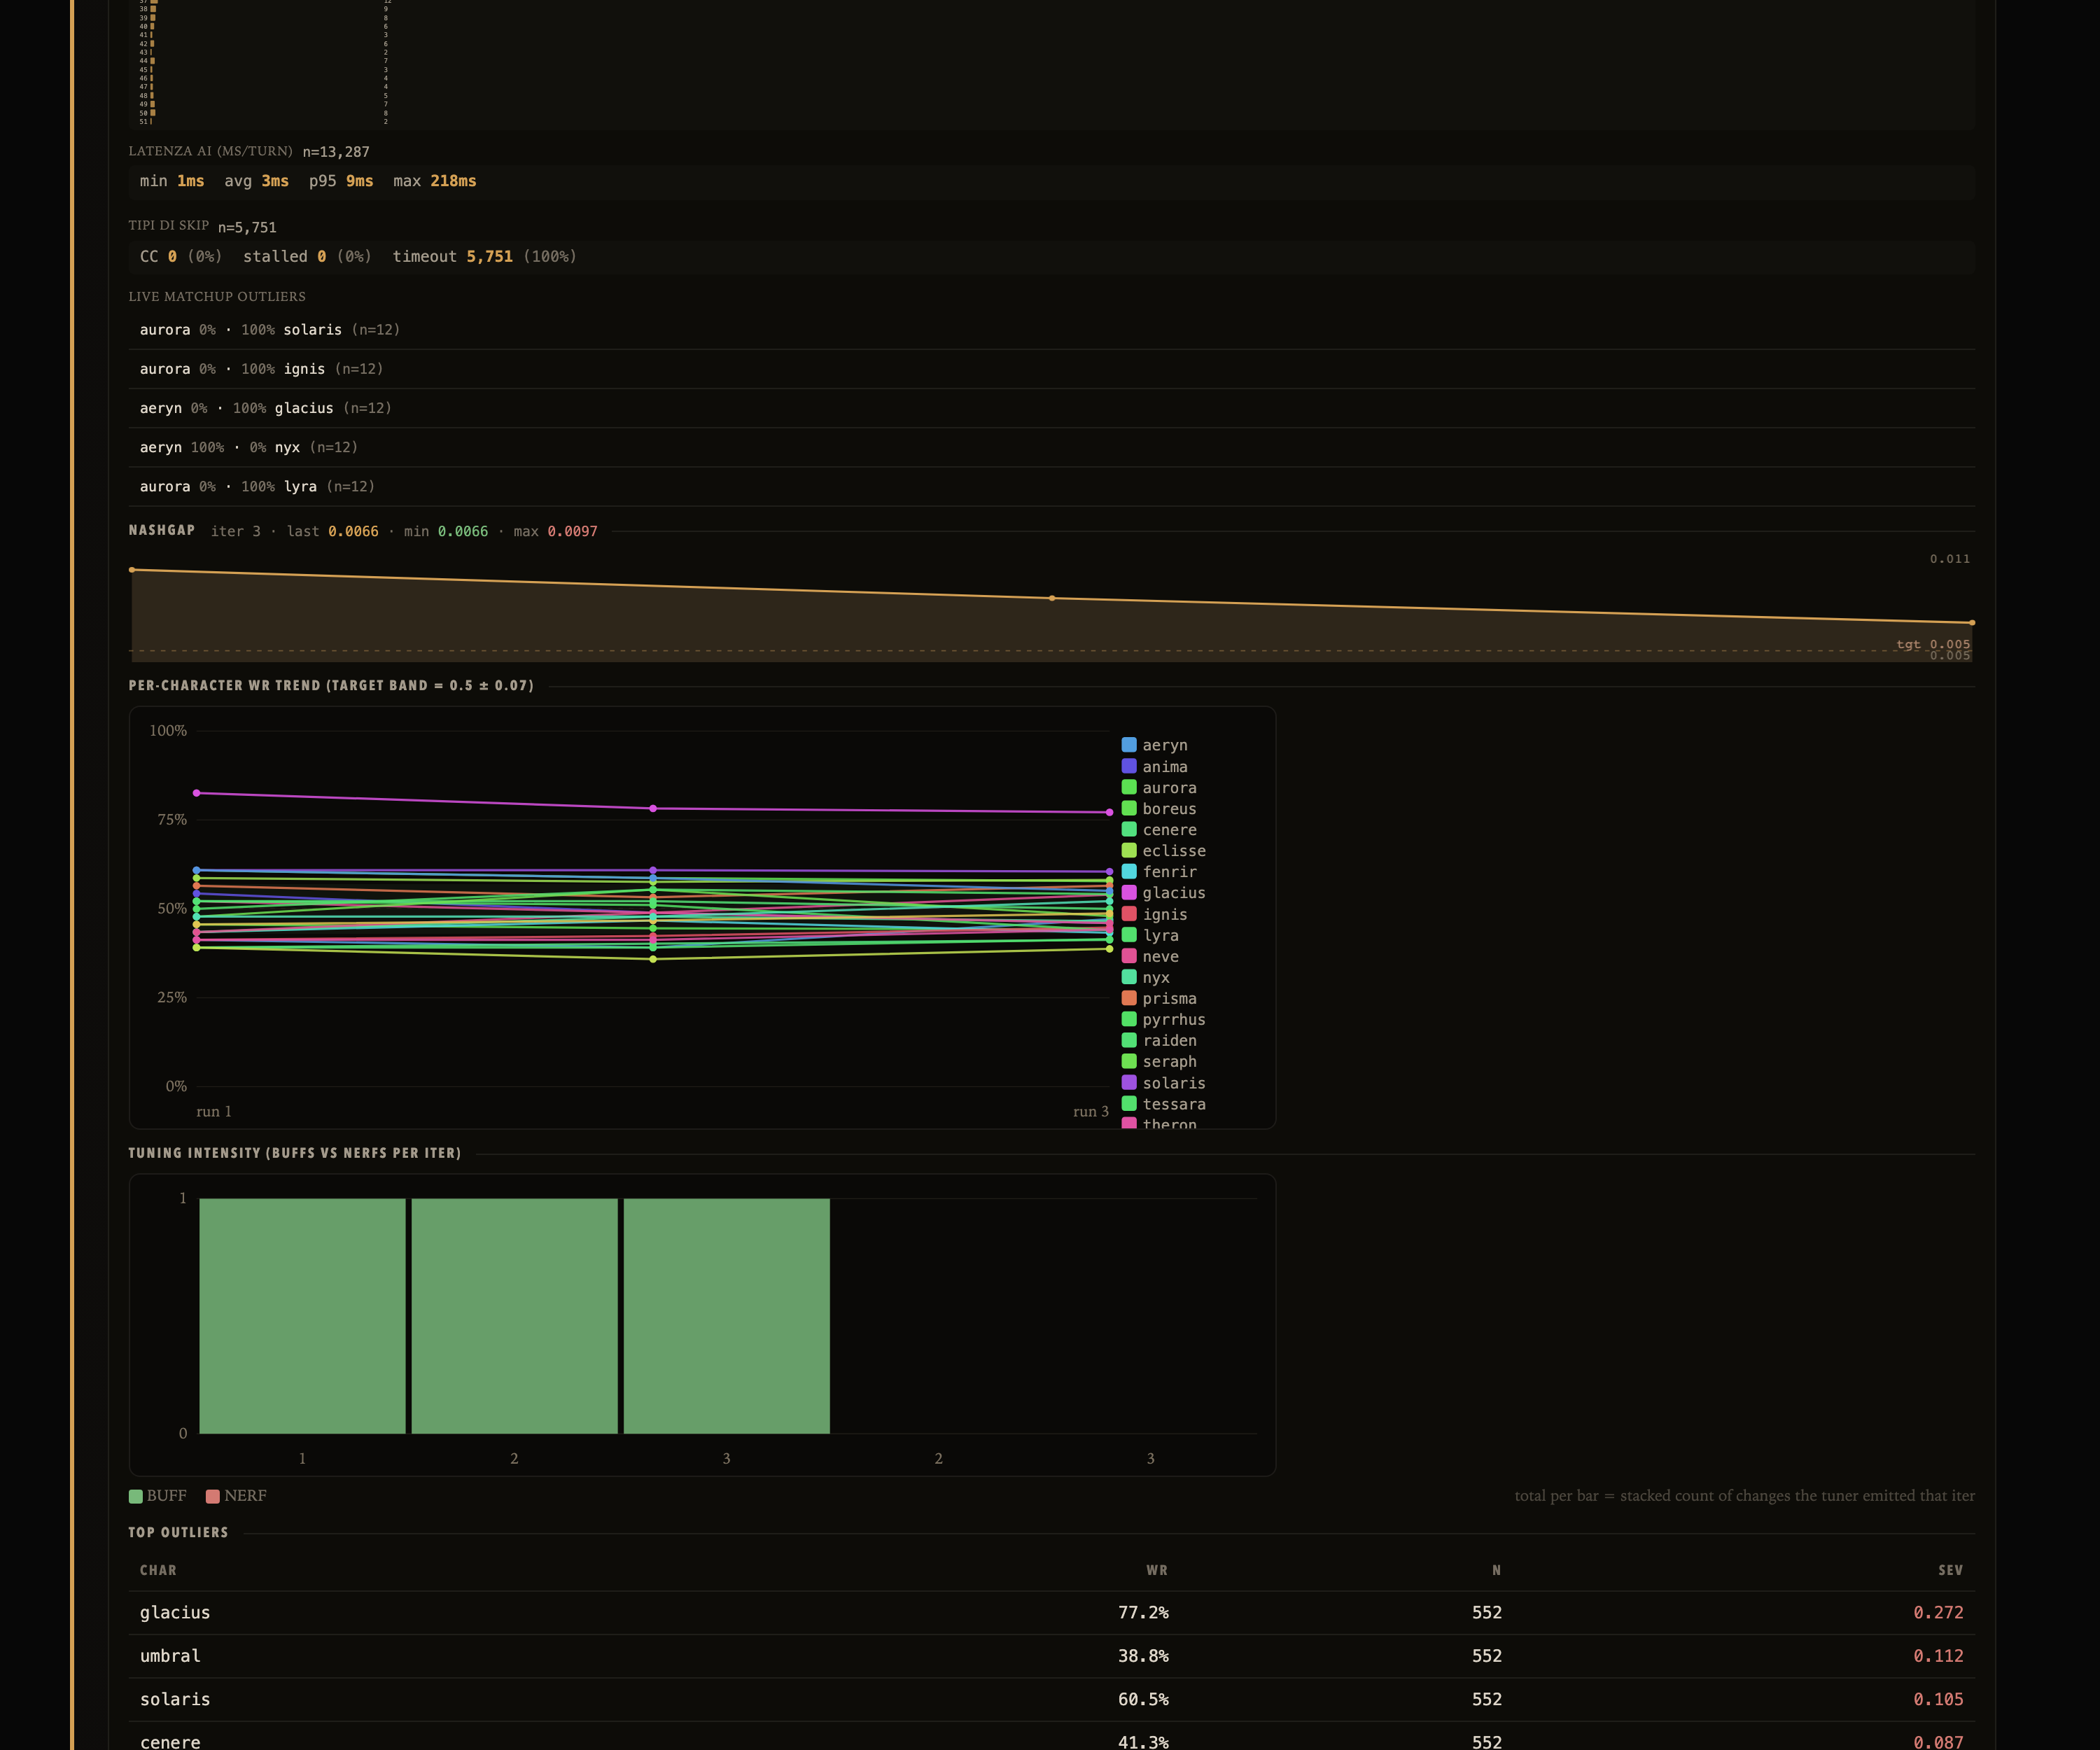Open the aeryn vs glacius outlier row

click(x=1052, y=408)
